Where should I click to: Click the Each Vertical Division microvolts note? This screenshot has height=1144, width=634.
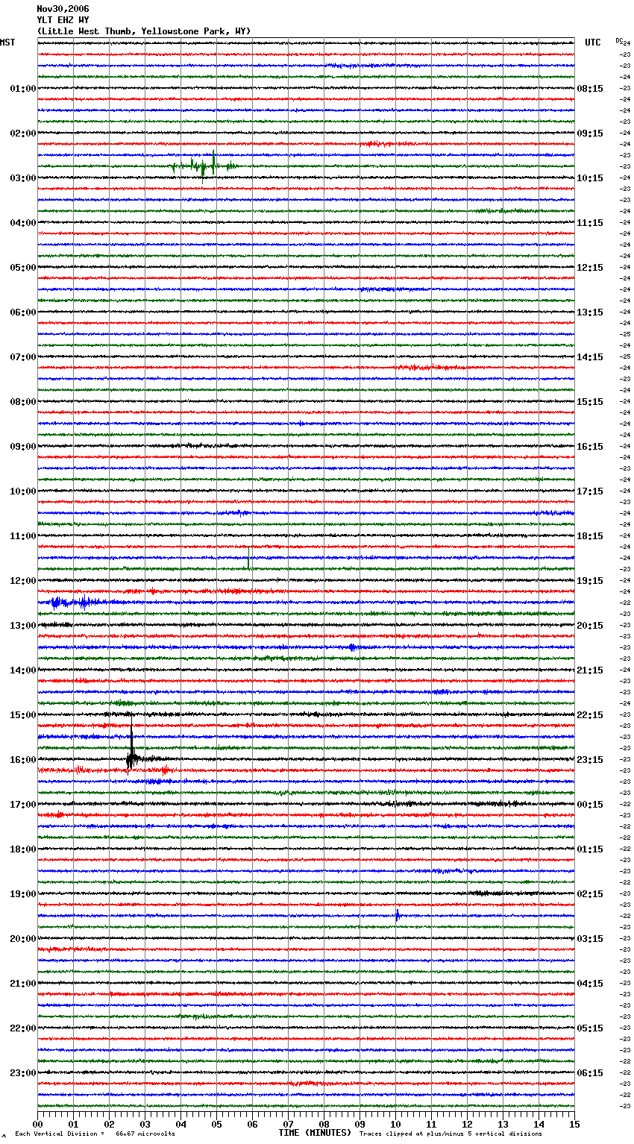click(x=95, y=1134)
